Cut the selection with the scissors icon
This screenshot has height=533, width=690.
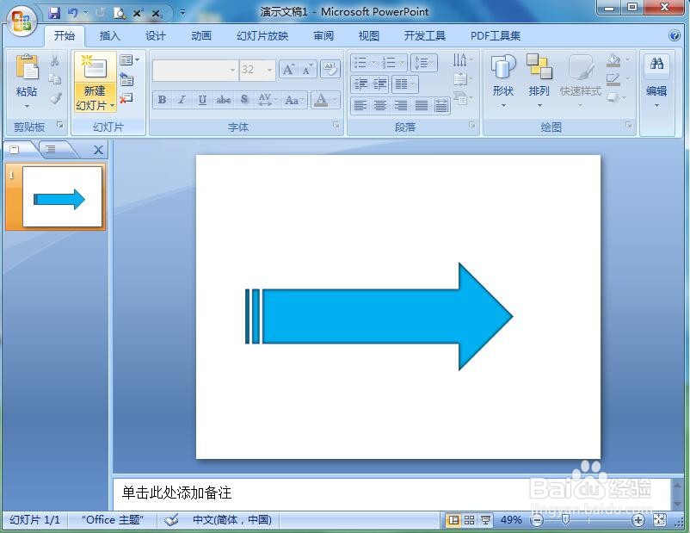55,61
